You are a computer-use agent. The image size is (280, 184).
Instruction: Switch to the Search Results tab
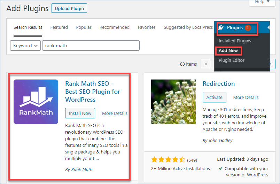click(x=28, y=27)
